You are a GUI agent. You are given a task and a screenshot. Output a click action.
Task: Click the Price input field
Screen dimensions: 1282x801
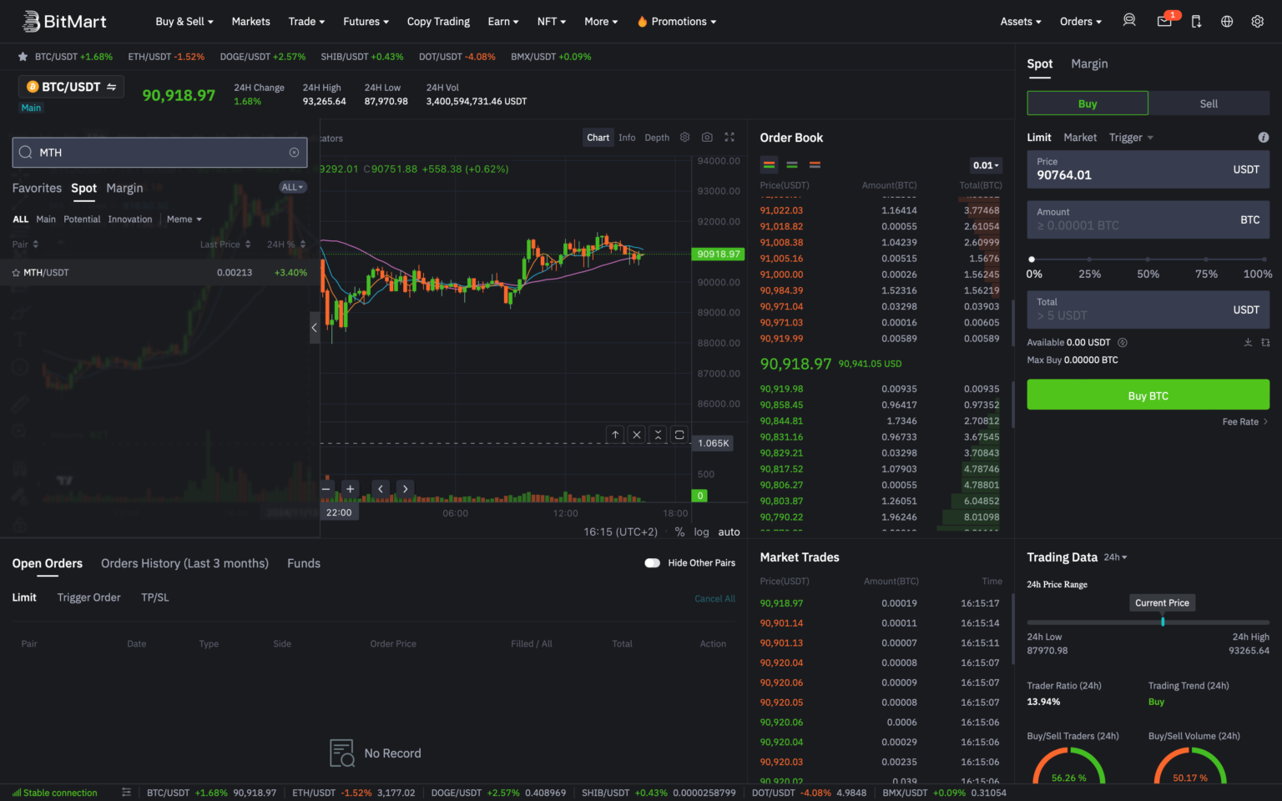point(1148,169)
